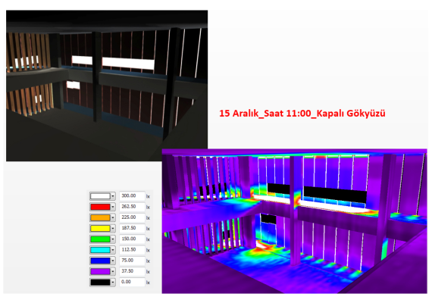Click the 112.50 lux input field

pyautogui.click(x=132, y=249)
